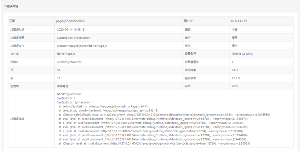Select the summary value "SyntaxError: SyntaxError !"
Image resolution: width=300 pixels, height=151 pixels.
74,38
